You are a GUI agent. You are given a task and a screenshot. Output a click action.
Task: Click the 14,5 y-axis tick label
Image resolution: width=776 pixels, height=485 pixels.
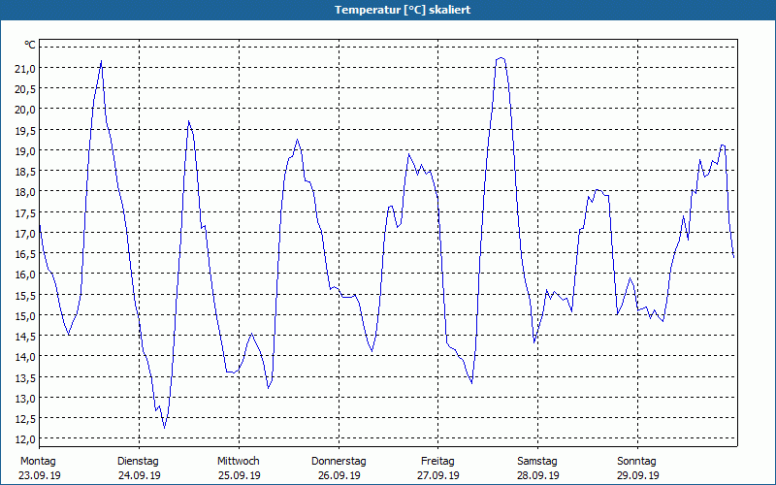point(25,336)
